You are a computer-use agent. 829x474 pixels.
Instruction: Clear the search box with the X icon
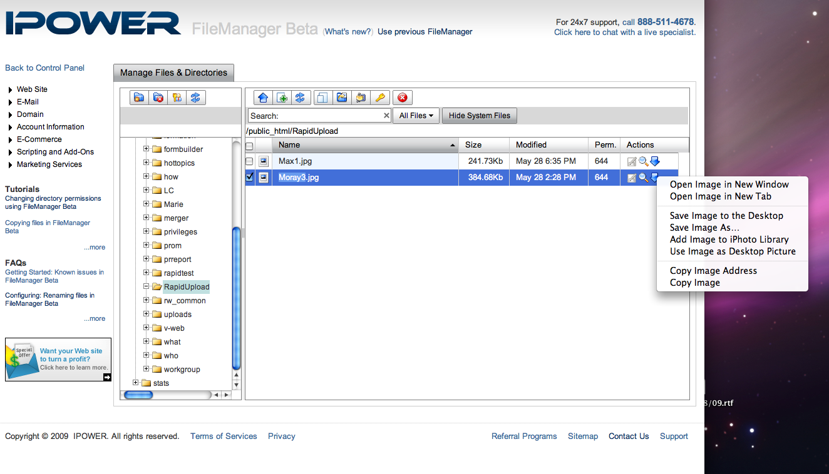pos(386,116)
